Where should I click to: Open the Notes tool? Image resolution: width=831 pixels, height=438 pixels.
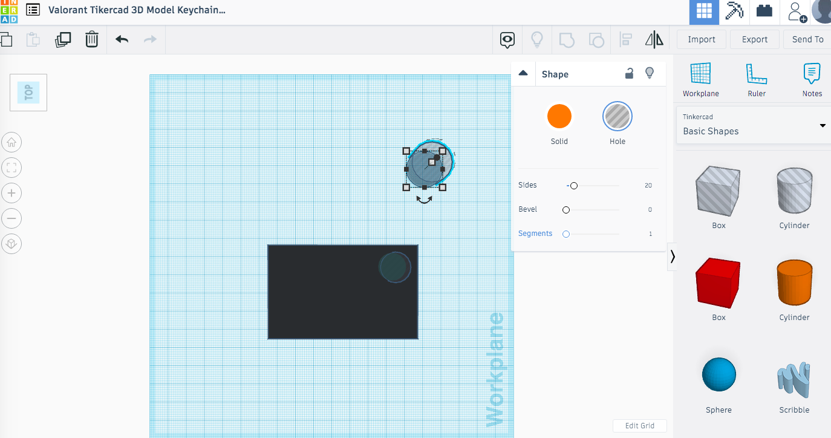coord(812,80)
